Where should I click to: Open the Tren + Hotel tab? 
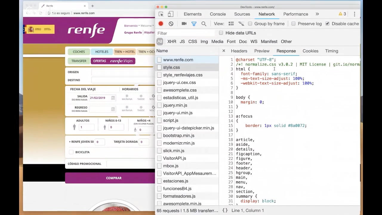click(124, 52)
